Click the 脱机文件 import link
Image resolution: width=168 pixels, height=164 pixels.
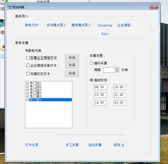pos(32,25)
